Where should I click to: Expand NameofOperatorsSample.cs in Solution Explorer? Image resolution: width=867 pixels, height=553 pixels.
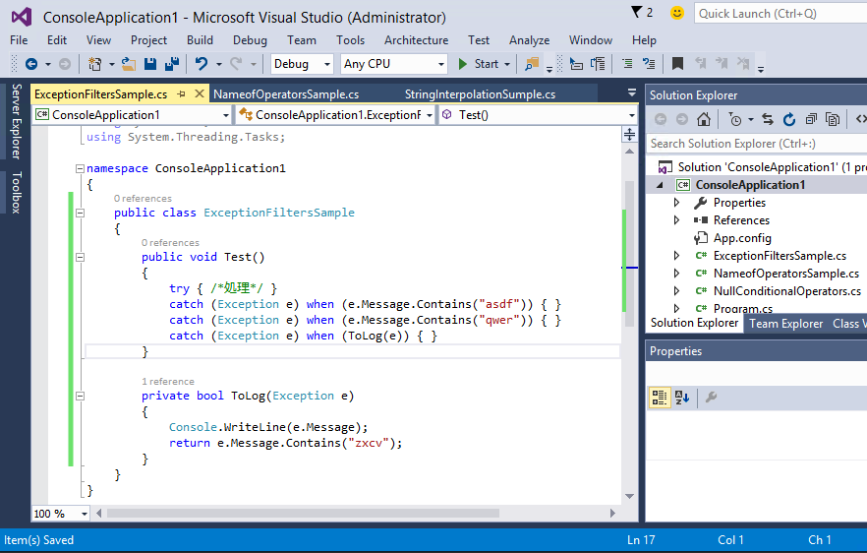676,274
